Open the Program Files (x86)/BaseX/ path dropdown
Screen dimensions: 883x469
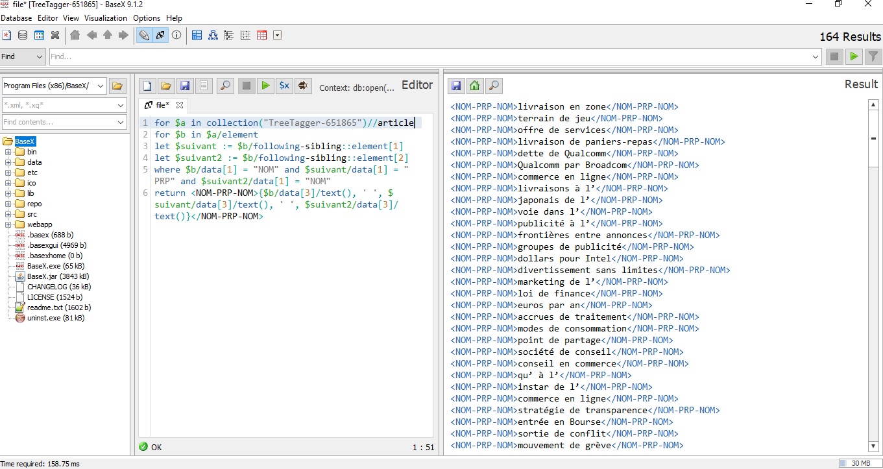click(54, 86)
